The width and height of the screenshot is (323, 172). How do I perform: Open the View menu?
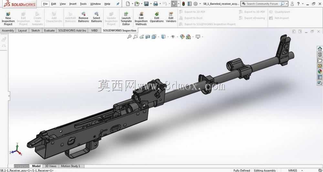63,4
